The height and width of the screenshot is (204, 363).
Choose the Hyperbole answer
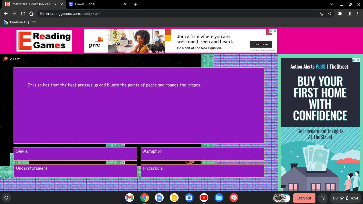(x=202, y=171)
